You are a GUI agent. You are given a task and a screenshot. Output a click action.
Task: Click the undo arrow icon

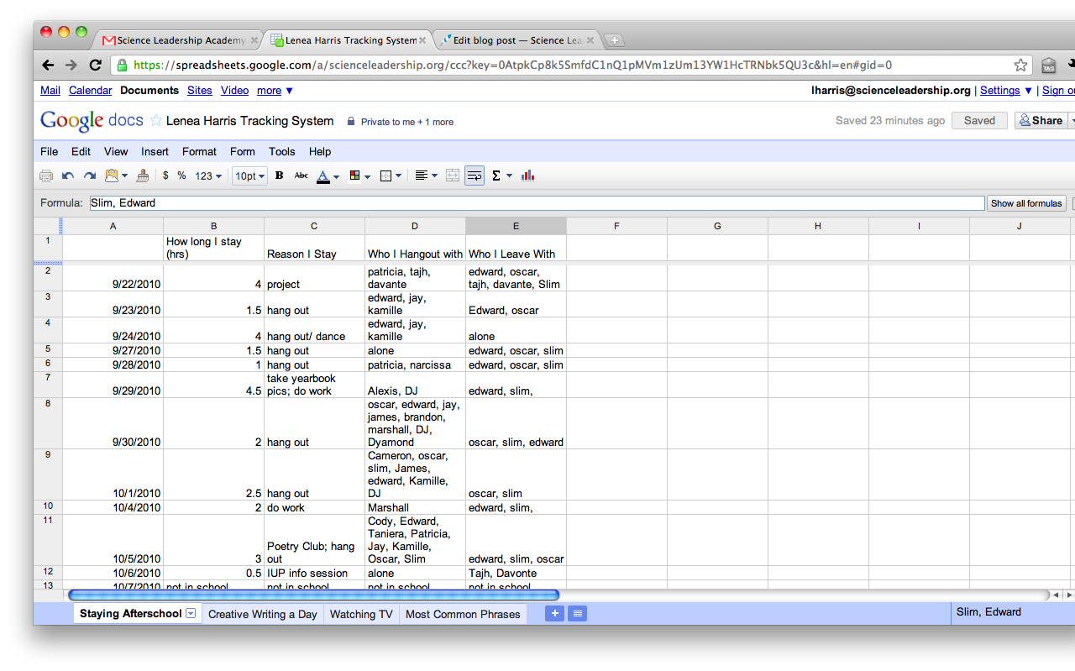coord(68,176)
